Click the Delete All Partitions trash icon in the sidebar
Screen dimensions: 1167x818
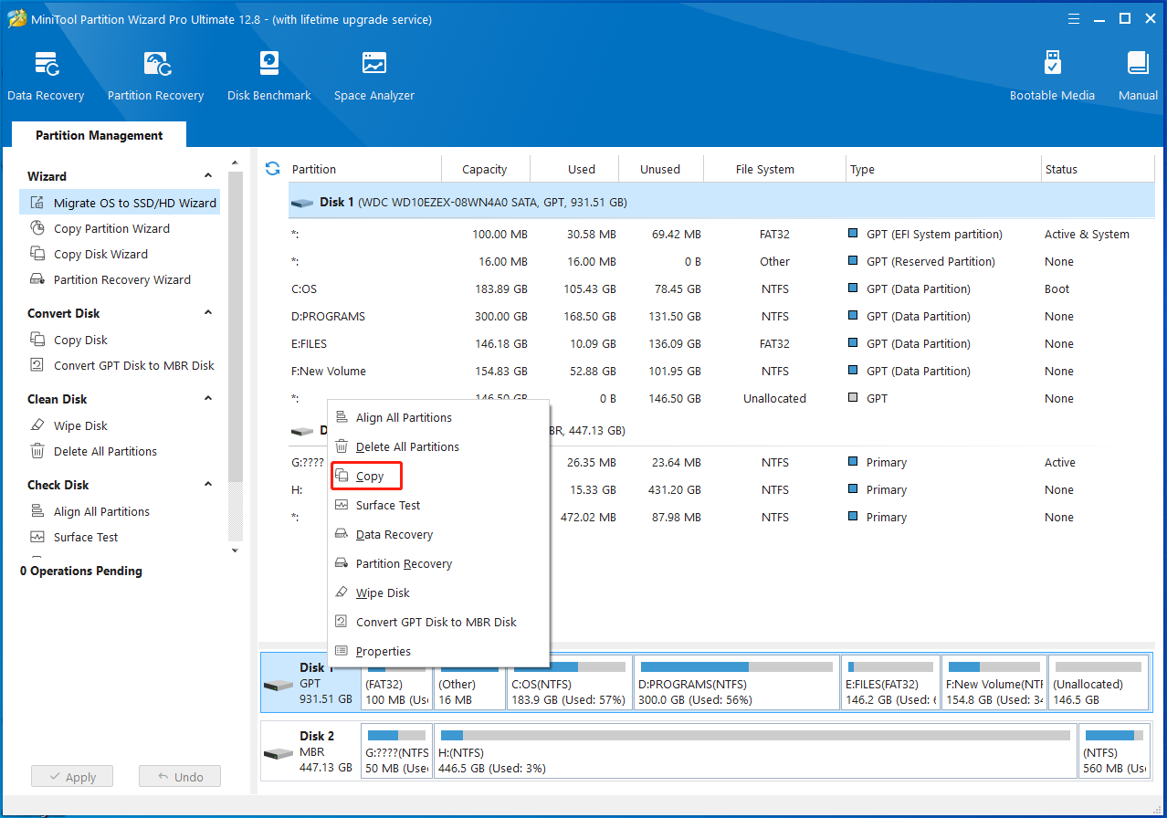pos(37,451)
